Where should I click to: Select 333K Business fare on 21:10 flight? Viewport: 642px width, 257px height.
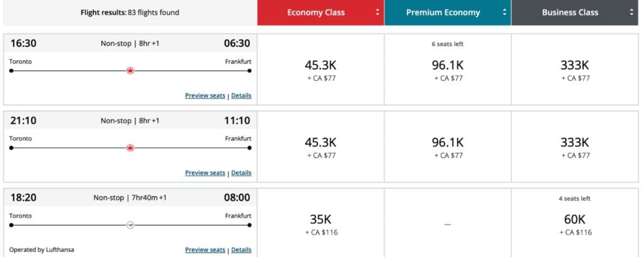point(574,146)
